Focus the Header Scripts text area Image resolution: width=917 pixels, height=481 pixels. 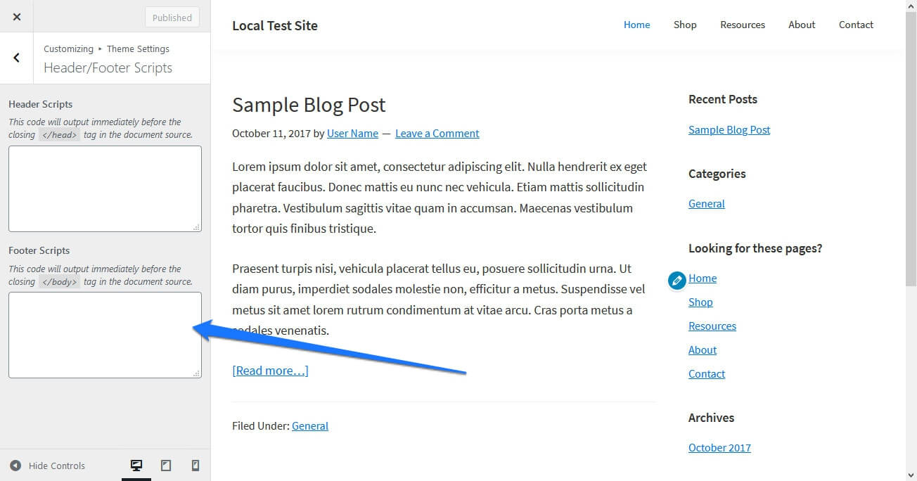coord(105,188)
